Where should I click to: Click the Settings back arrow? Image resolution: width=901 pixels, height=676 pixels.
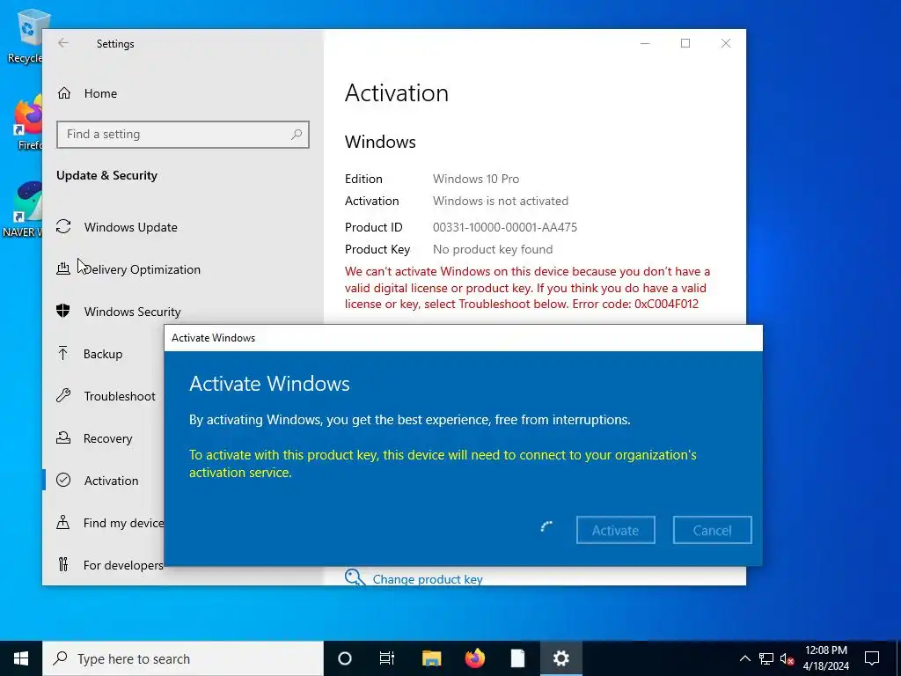pyautogui.click(x=63, y=43)
